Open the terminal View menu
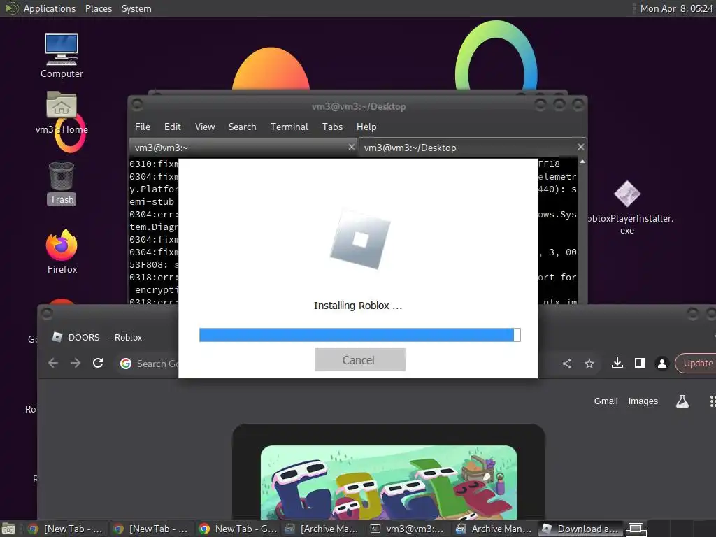This screenshot has height=537, width=716. click(205, 127)
